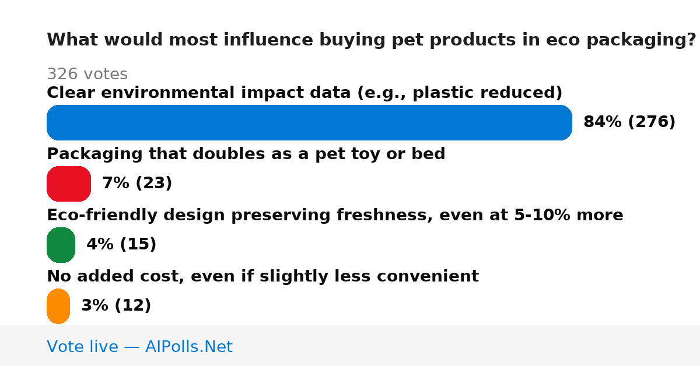This screenshot has width=700, height=366.
Task: Select option Packaging that doubles as pet toy
Action: (x=246, y=154)
